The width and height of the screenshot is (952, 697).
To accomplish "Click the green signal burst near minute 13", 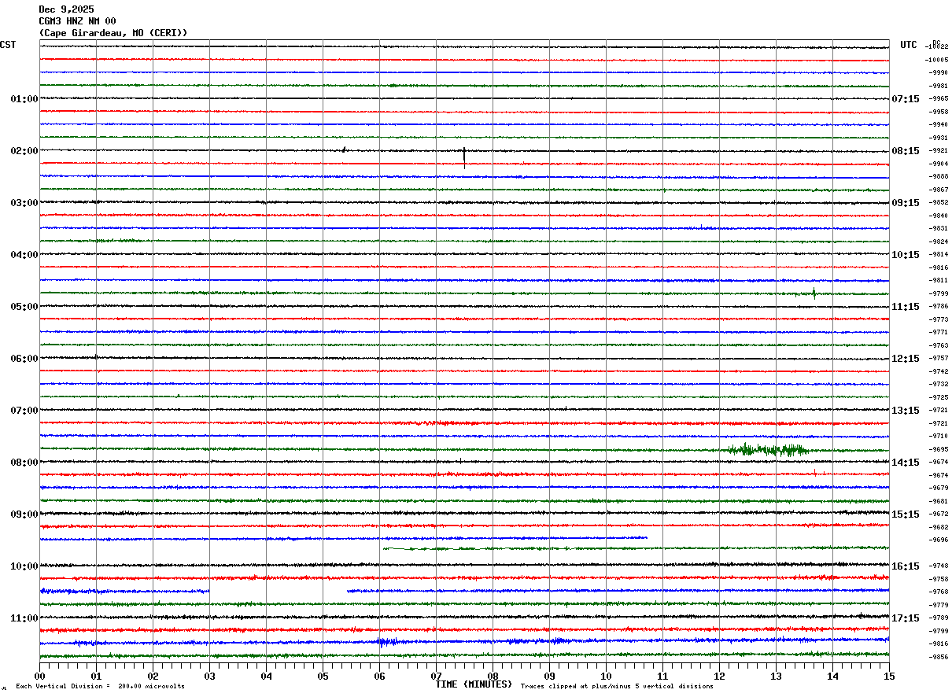I will point(768,450).
